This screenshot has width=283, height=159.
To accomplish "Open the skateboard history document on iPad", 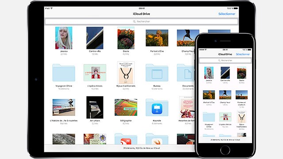I will tap(64, 107).
